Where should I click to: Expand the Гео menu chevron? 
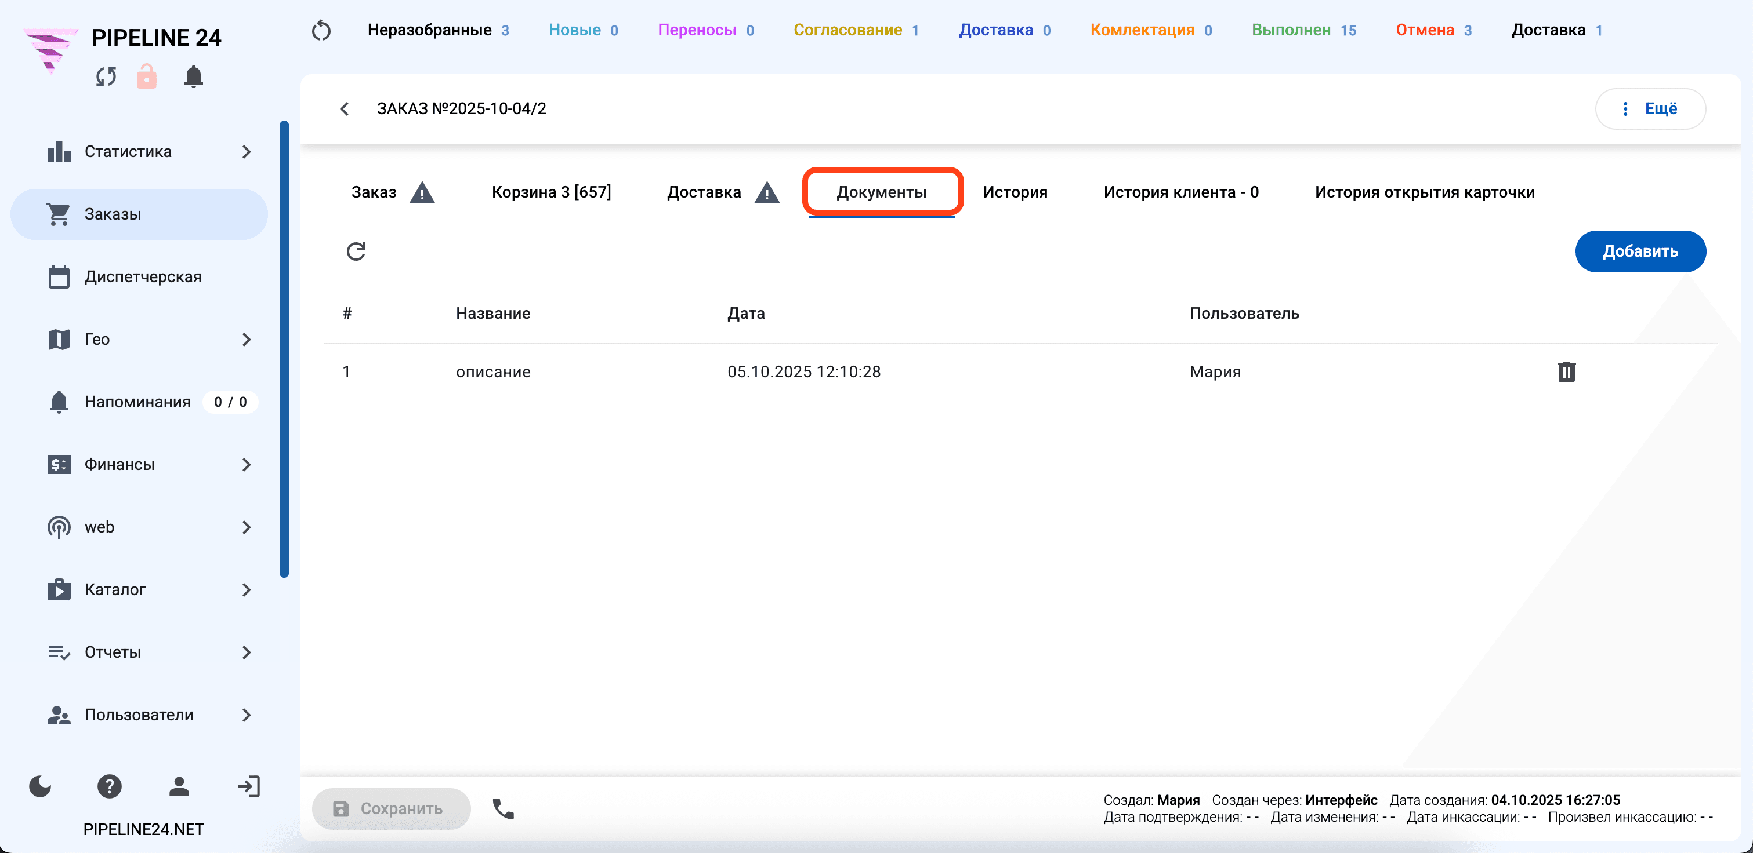pos(247,339)
